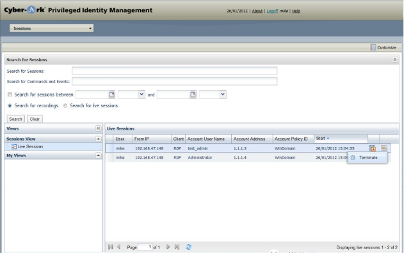Refresh the live sessions list
The width and height of the screenshot is (404, 253).
click(x=188, y=247)
